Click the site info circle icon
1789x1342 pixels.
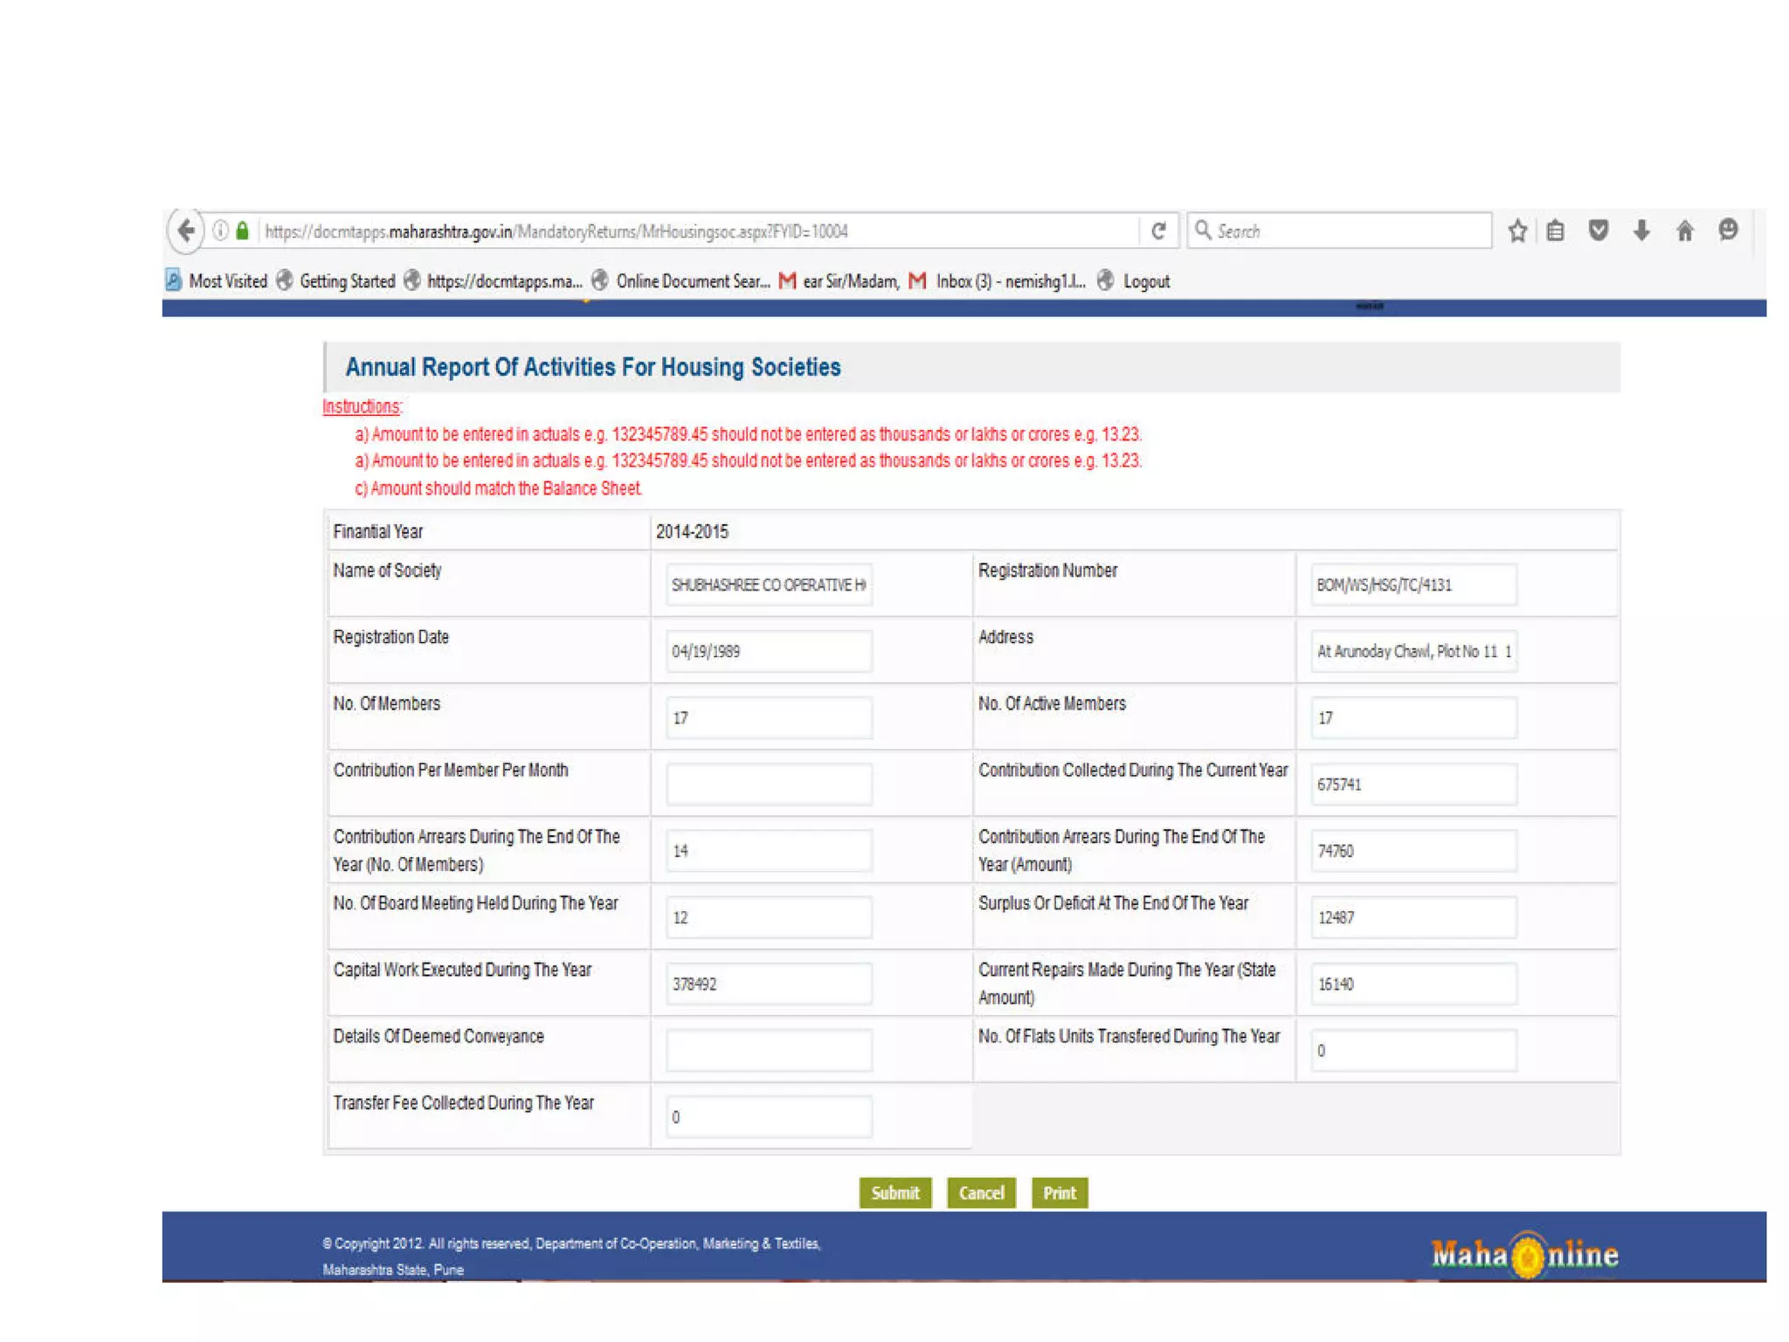[221, 231]
